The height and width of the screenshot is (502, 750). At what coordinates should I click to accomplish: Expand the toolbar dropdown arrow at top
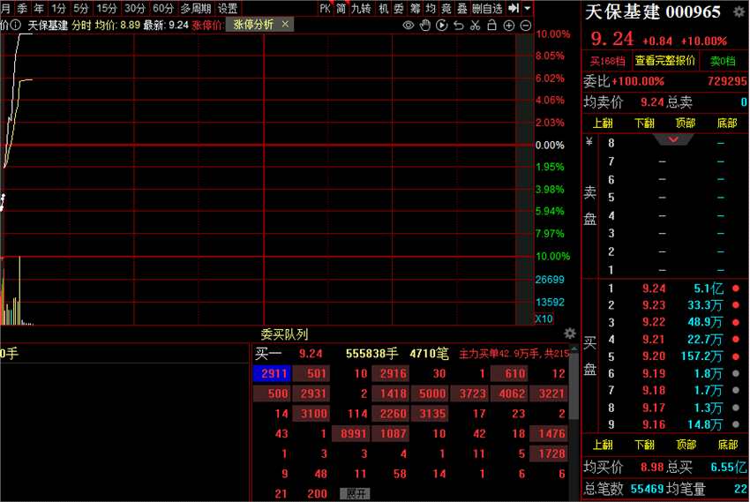click(527, 8)
